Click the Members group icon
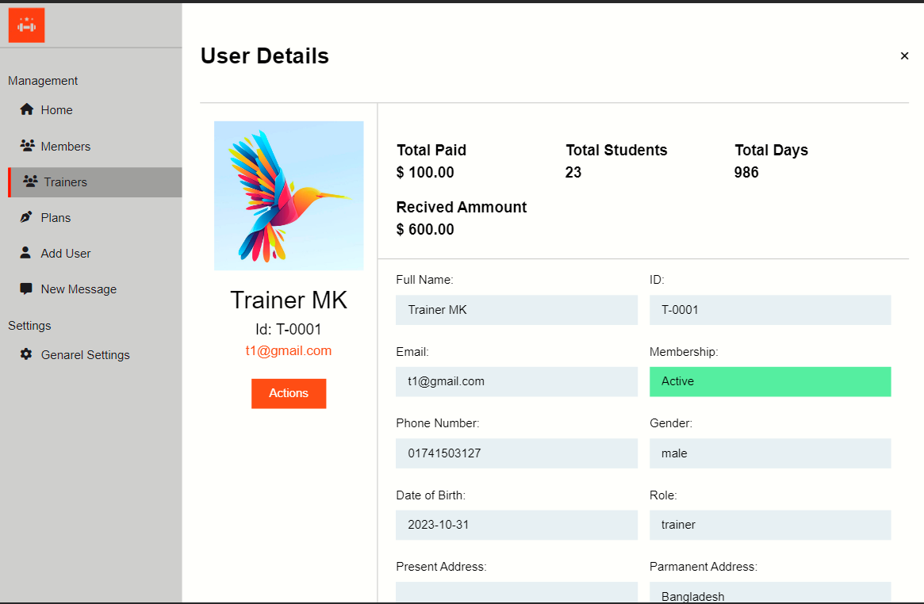This screenshot has width=924, height=604. [27, 145]
